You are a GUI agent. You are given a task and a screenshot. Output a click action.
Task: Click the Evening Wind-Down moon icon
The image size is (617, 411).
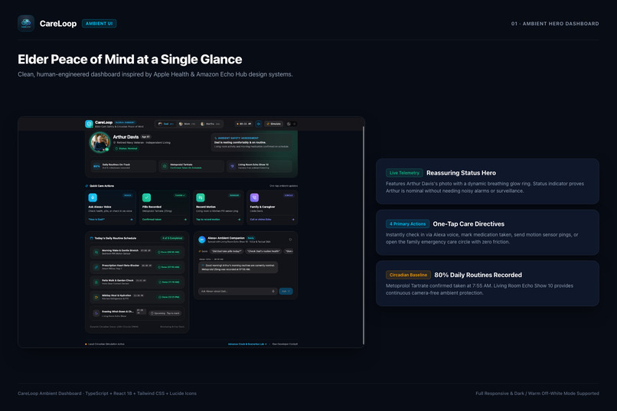pyautogui.click(x=96, y=313)
